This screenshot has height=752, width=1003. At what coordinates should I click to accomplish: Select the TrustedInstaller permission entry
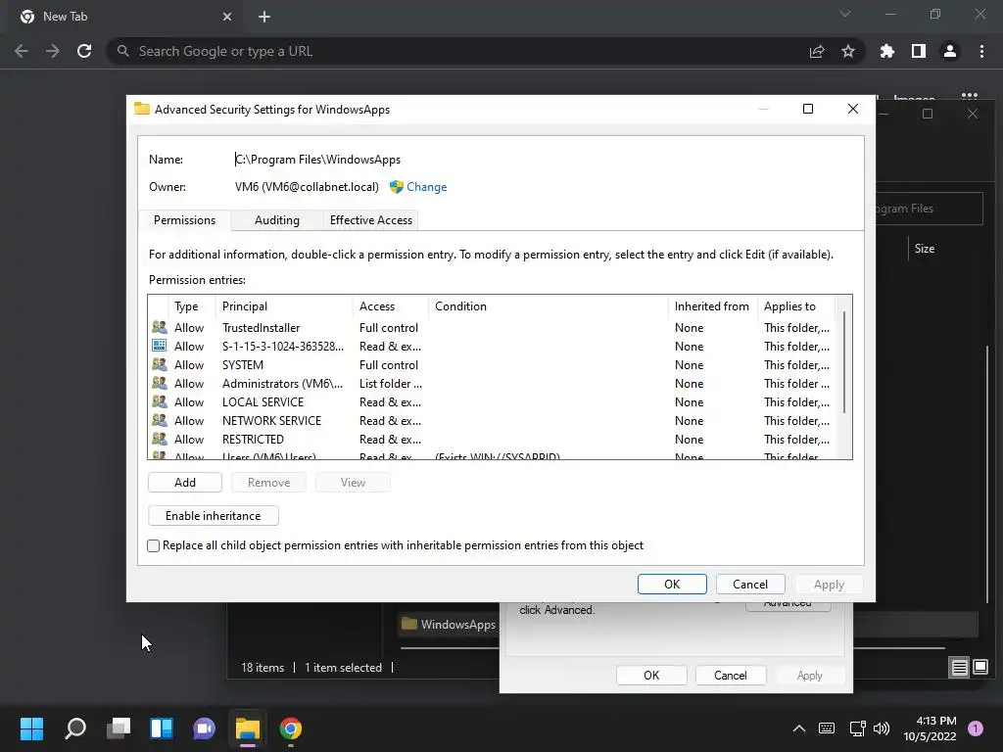point(492,327)
